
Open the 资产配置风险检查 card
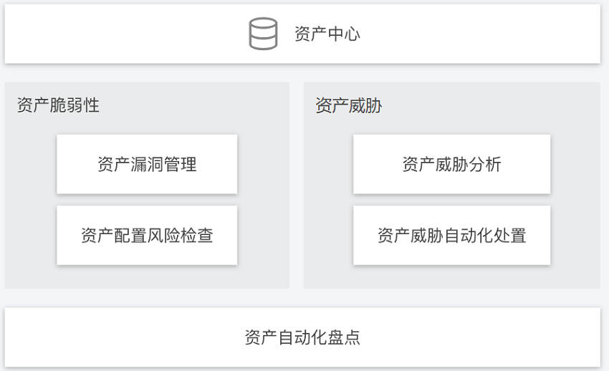click(x=147, y=235)
